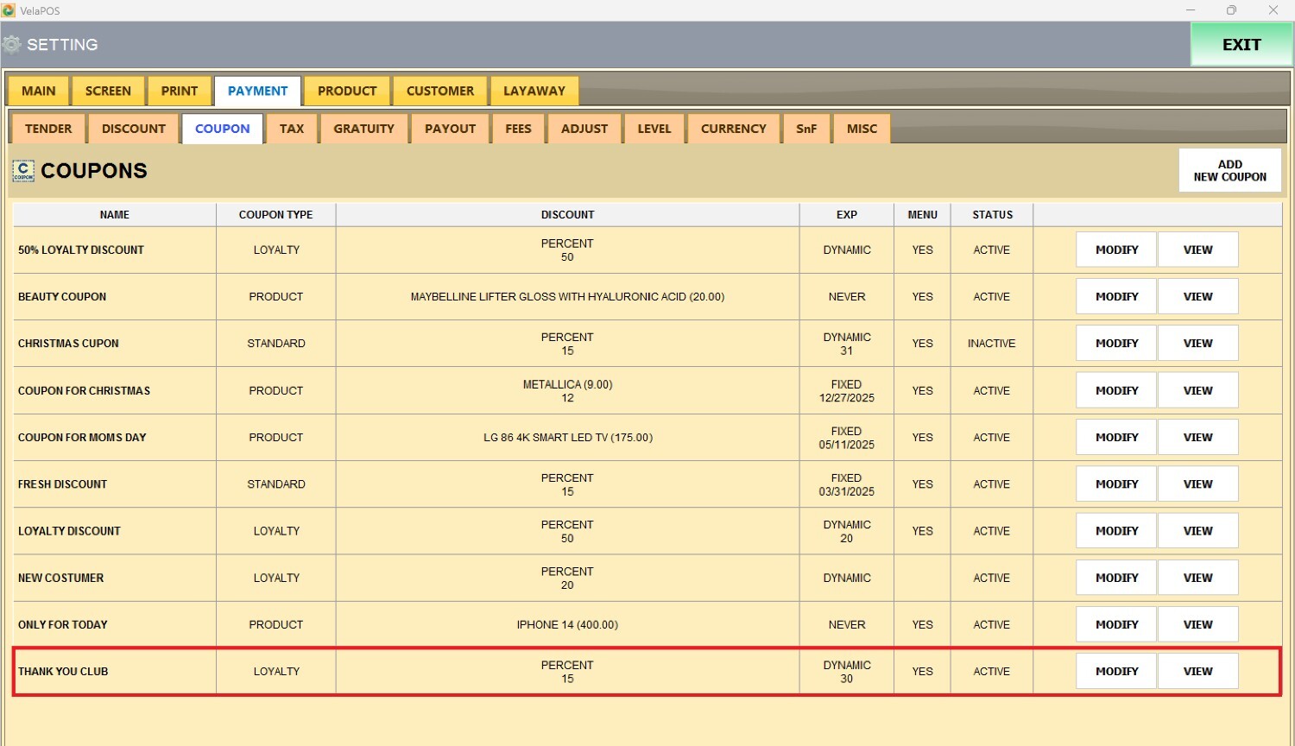1295x746 pixels.
Task: Add a new coupon
Action: [x=1229, y=170]
